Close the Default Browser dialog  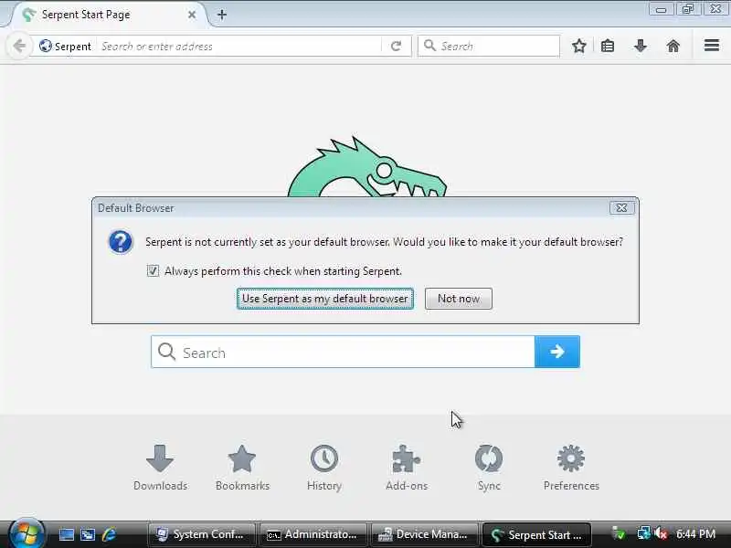pos(622,208)
